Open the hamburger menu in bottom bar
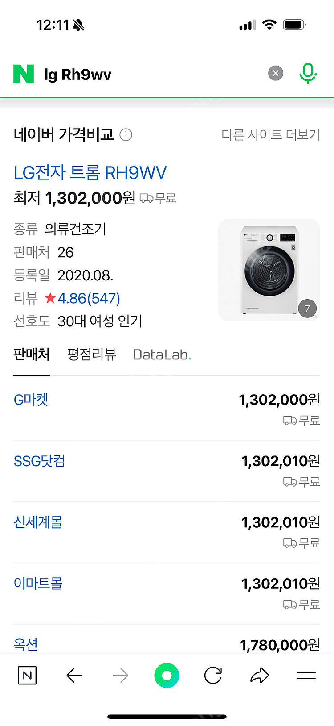 (306, 676)
